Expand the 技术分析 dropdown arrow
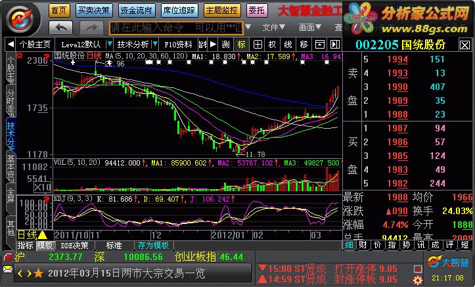 pyautogui.click(x=155, y=45)
